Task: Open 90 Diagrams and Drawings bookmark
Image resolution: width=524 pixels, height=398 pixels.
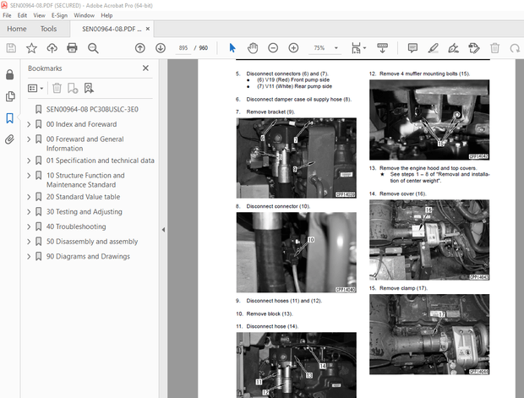Action: click(x=88, y=256)
